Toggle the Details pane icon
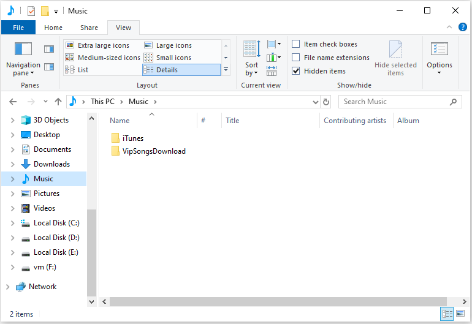Image resolution: width=472 pixels, height=324 pixels. click(x=49, y=67)
